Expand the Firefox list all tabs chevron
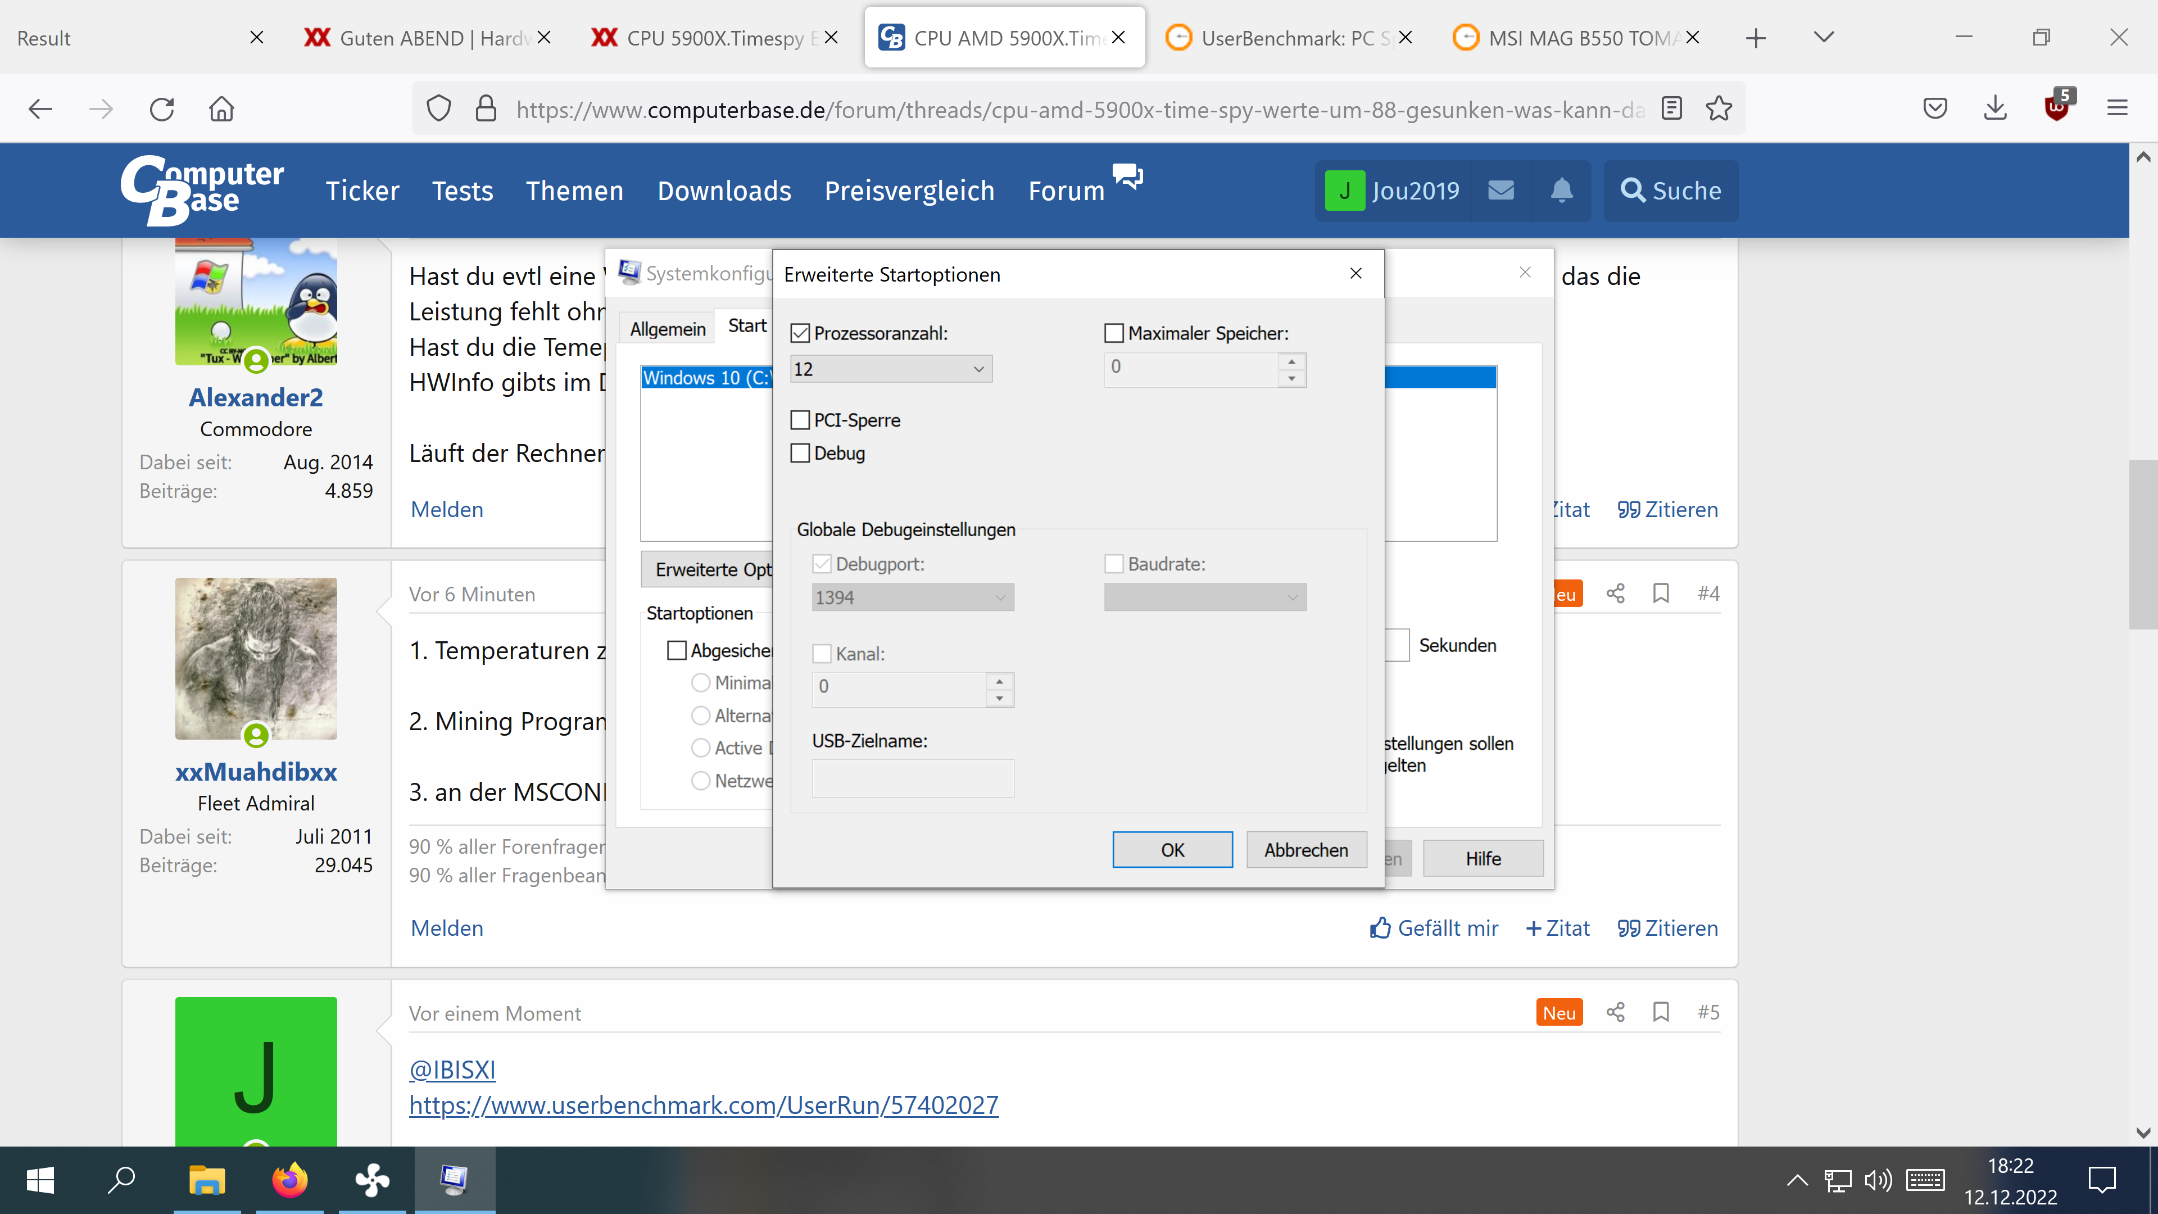The image size is (2158, 1214). coord(1824,38)
